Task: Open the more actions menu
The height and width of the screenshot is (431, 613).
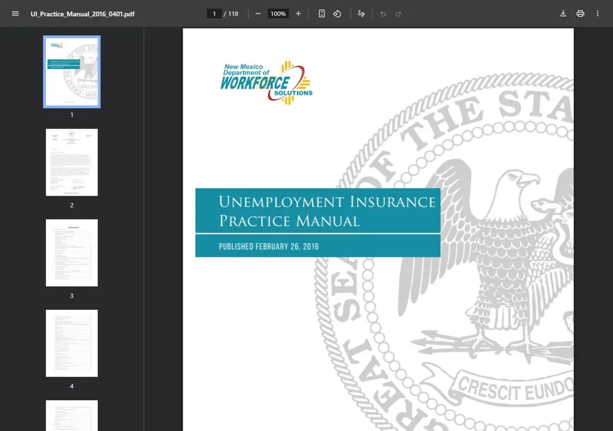Action: click(x=598, y=14)
